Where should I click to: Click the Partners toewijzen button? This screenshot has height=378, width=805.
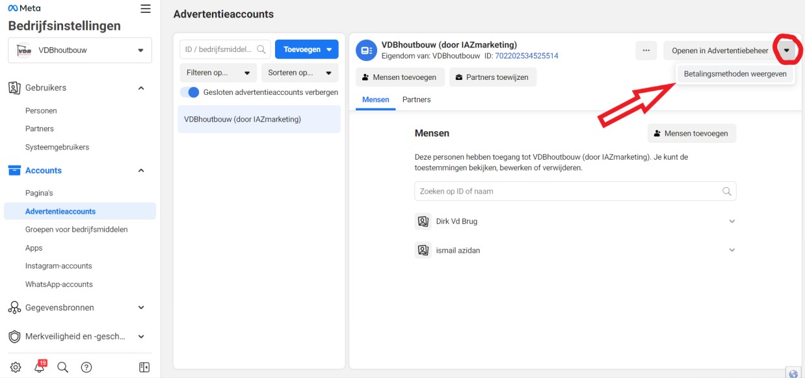(493, 77)
